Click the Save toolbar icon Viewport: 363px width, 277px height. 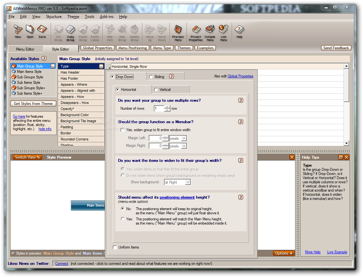(42, 31)
